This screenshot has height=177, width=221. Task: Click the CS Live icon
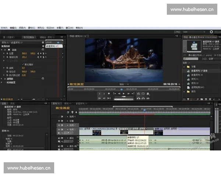pyautogui.click(x=211, y=32)
